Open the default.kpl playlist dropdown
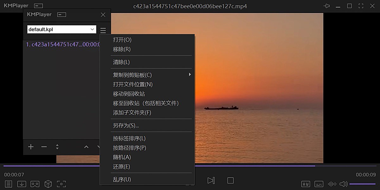Image resolution: width=380 pixels, height=190 pixels. (61, 29)
